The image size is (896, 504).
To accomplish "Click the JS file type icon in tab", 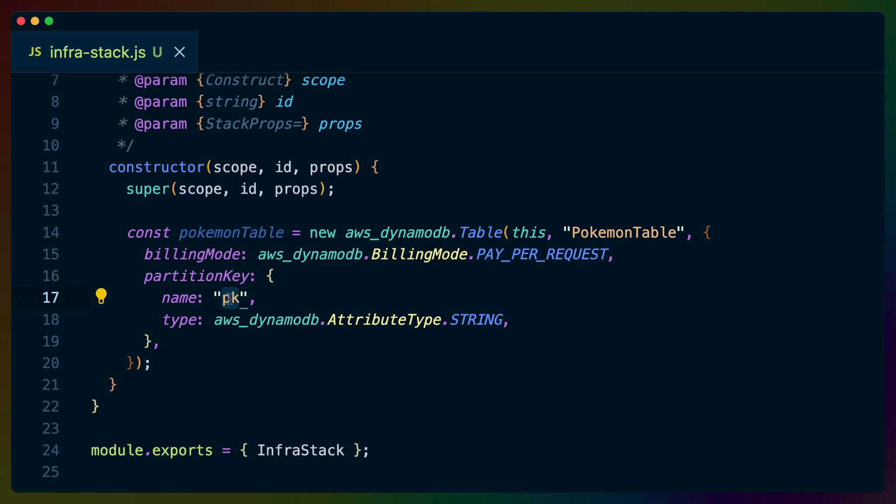I will coord(35,52).
